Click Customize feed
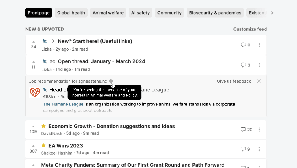 point(250,29)
